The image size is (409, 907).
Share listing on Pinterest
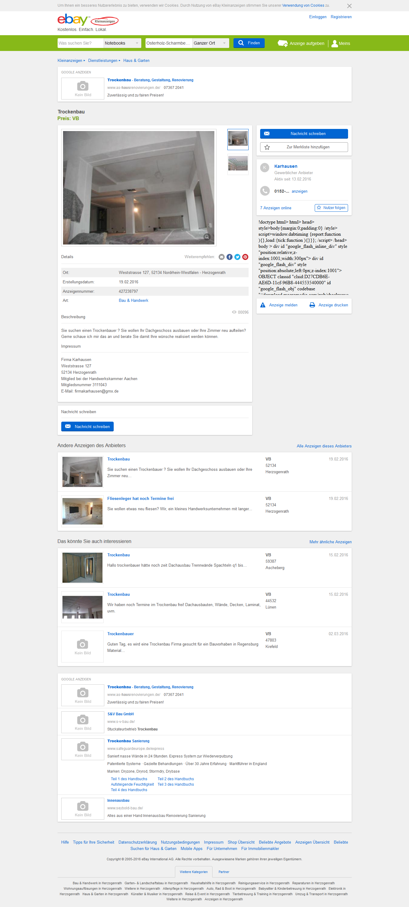245,257
